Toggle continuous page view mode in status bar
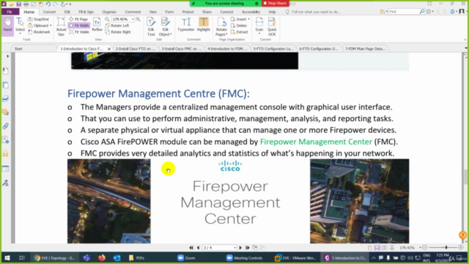Image resolution: width=469 pixels, height=264 pixels. coord(377,248)
